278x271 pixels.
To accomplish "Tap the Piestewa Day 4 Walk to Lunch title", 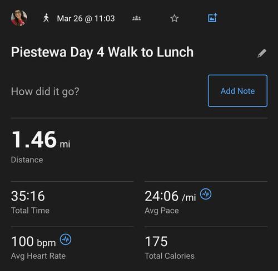I will pos(102,52).
